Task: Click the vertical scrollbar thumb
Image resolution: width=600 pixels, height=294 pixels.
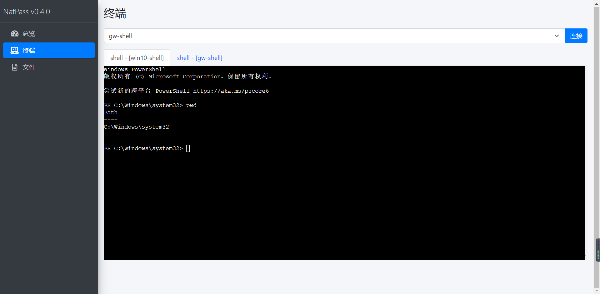Action: 597,147
